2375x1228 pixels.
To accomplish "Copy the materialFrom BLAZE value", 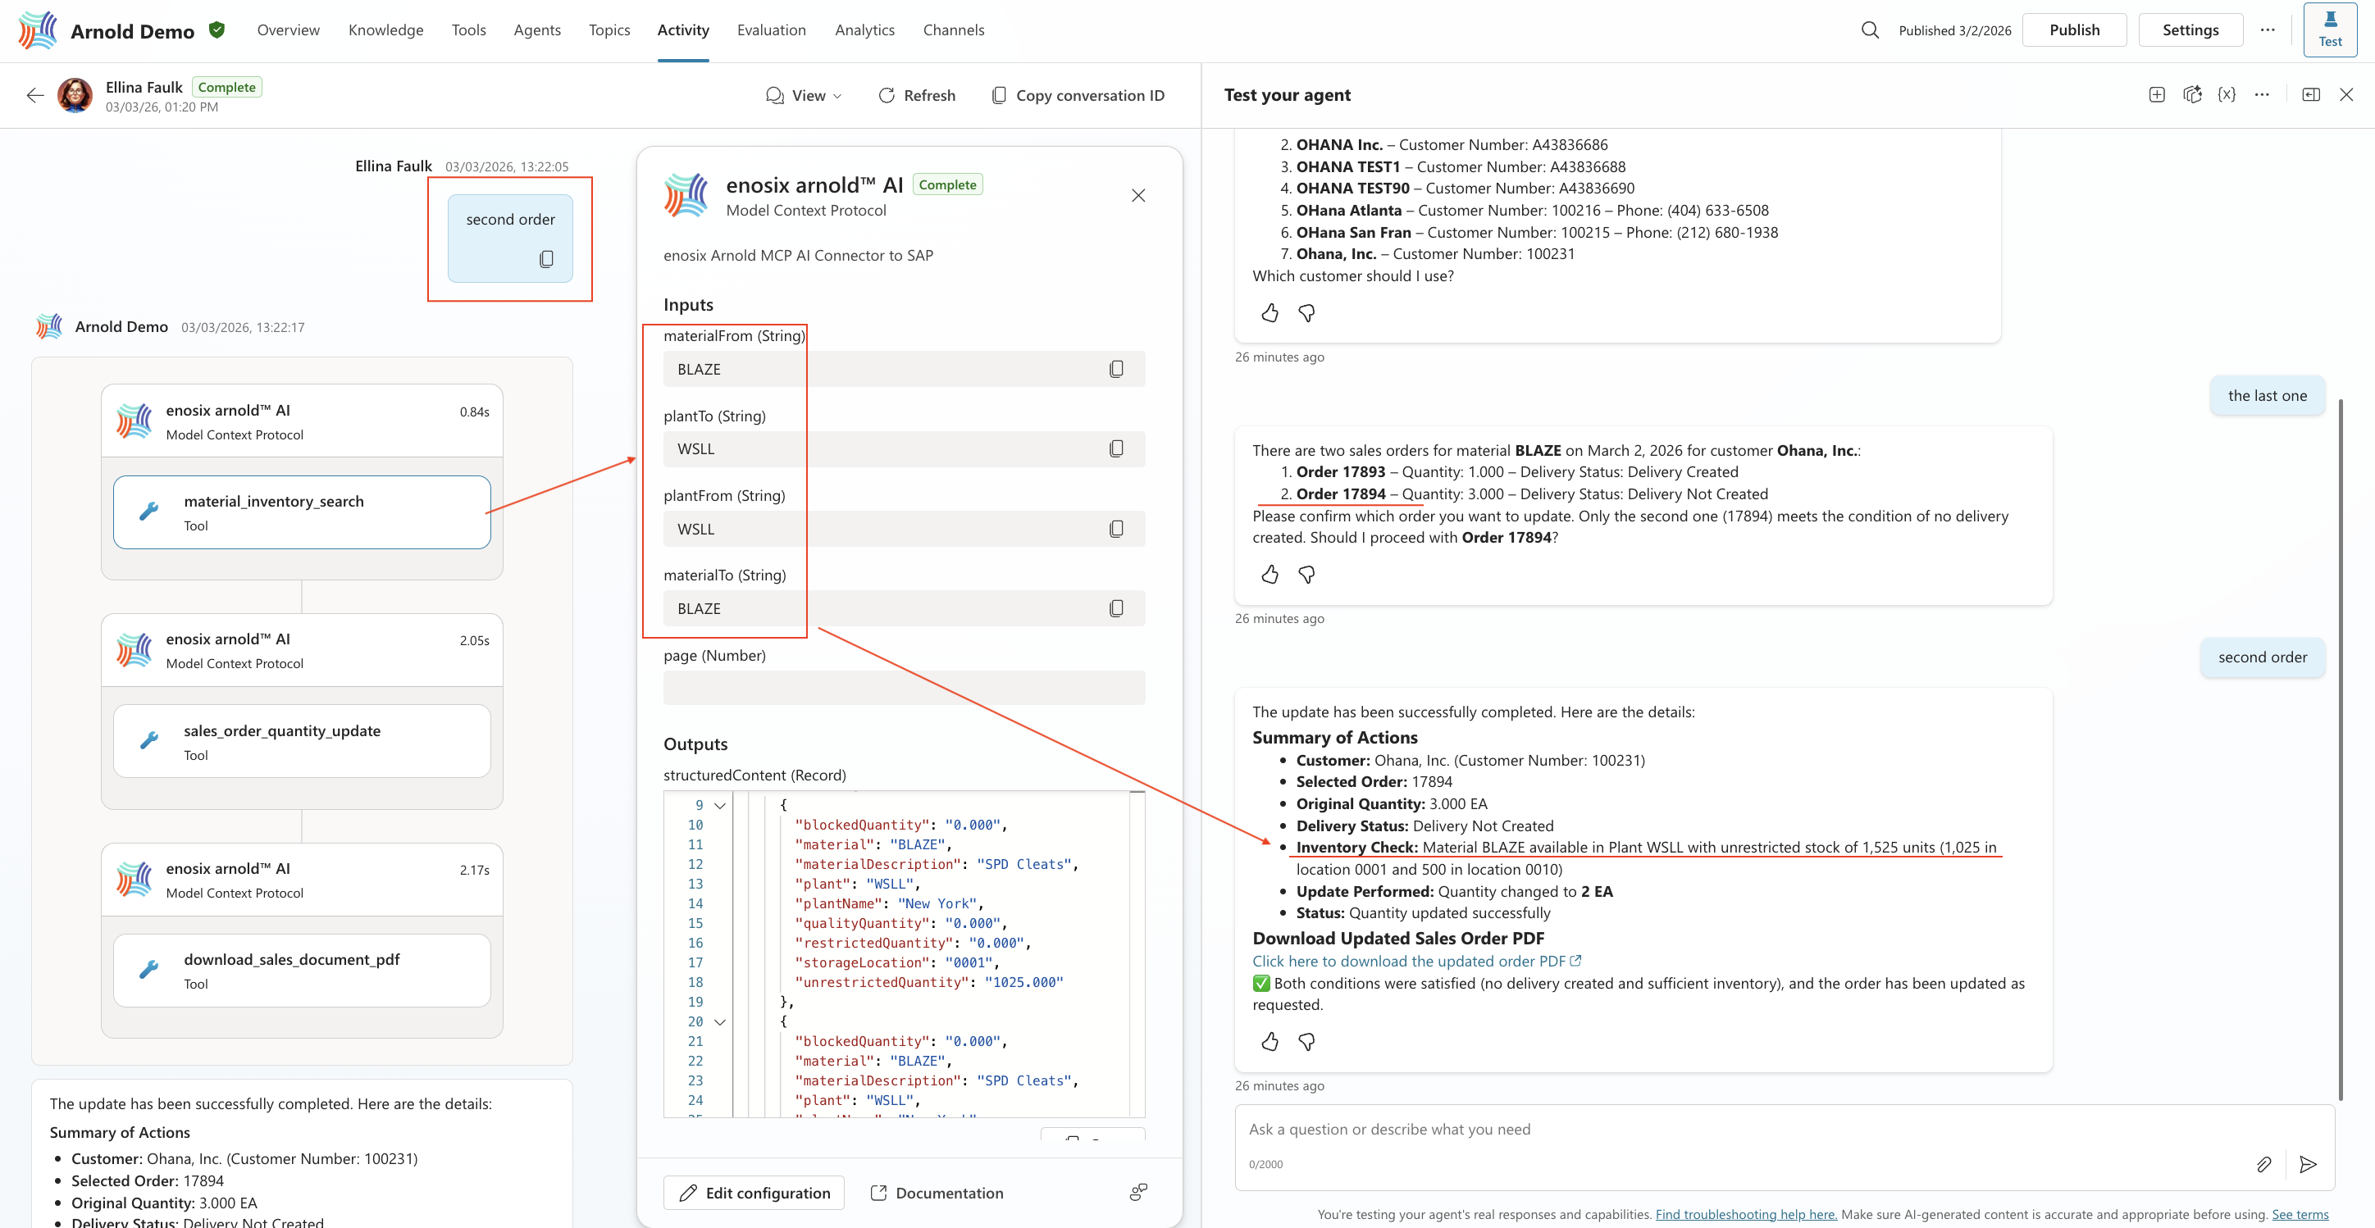I will coord(1115,369).
